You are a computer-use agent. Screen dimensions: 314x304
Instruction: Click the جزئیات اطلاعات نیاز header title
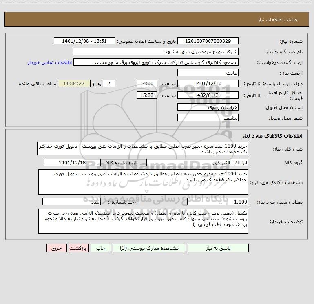[278, 20]
